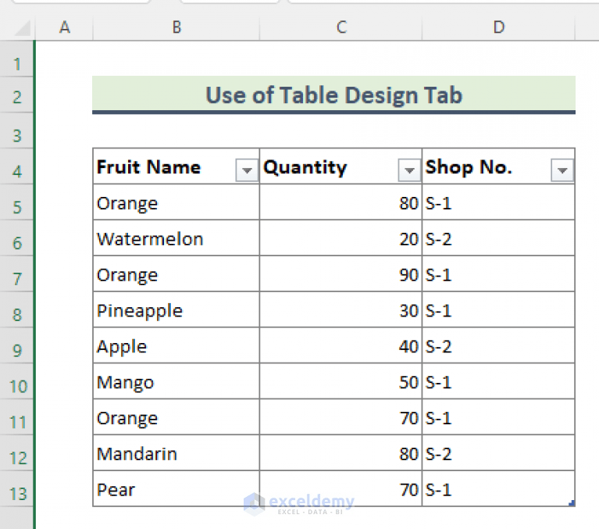
Task: Select column A header
Action: point(64,27)
